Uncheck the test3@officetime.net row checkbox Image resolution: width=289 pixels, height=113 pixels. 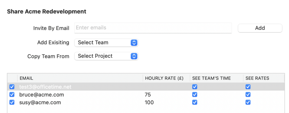pyautogui.click(x=12, y=87)
